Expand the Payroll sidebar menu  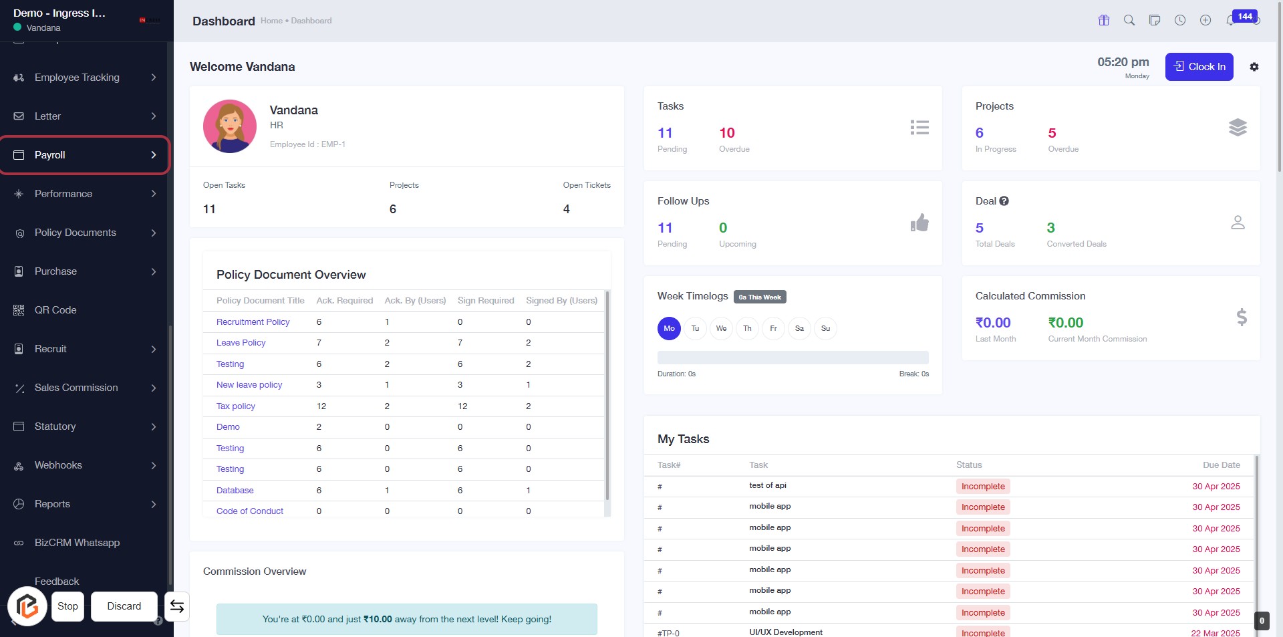pyautogui.click(x=84, y=155)
